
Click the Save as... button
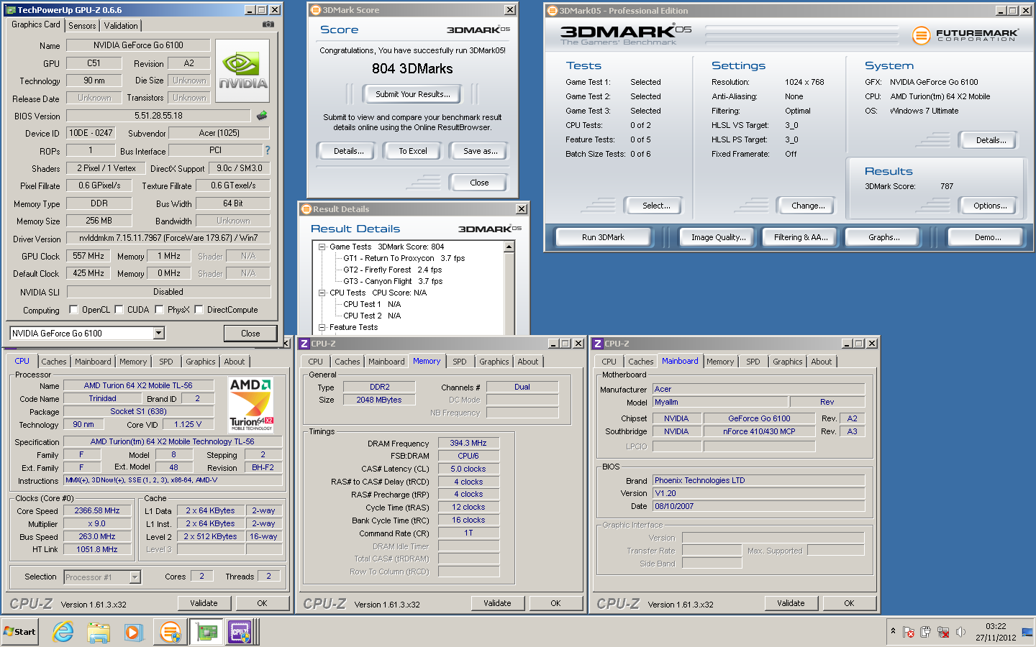(x=480, y=151)
